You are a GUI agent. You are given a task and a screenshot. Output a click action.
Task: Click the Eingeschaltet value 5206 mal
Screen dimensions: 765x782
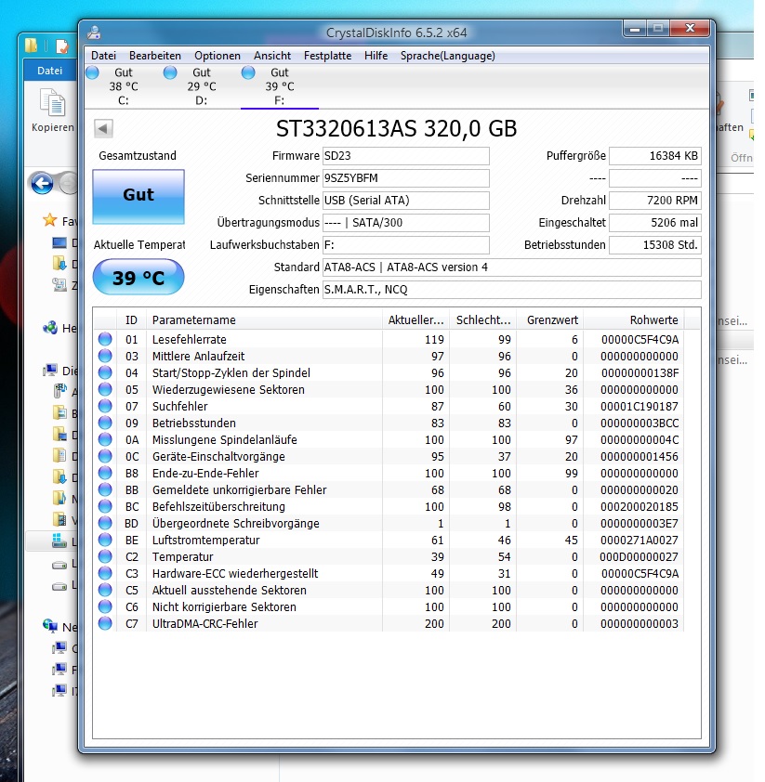click(654, 222)
